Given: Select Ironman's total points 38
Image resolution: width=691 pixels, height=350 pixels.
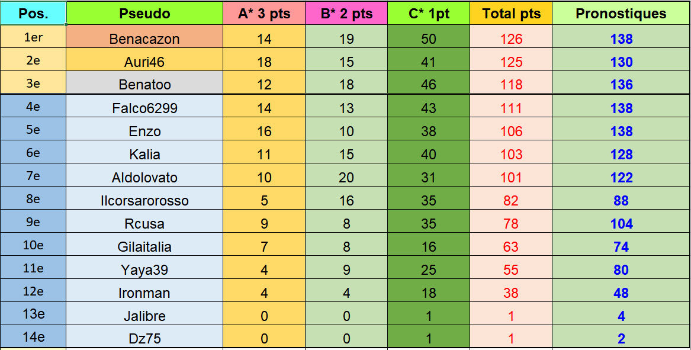Looking at the screenshot, I should pos(511,293).
